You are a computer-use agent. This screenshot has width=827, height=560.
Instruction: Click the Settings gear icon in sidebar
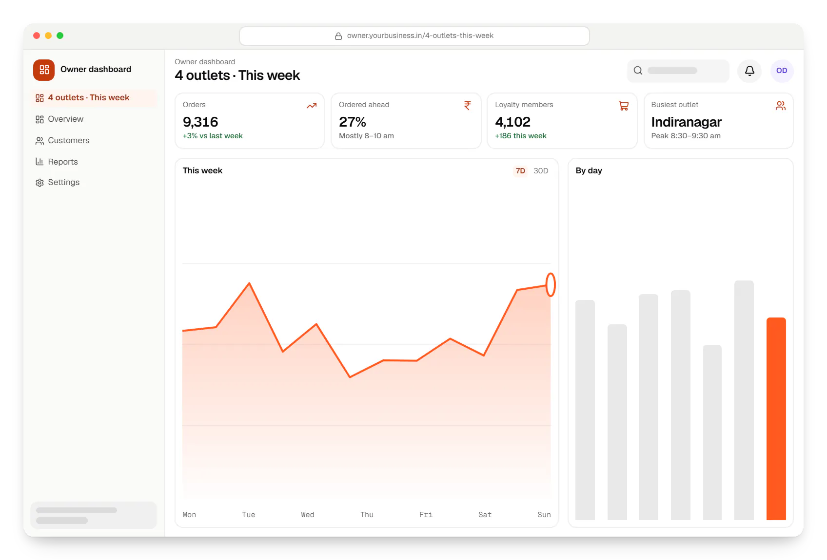[39, 183]
